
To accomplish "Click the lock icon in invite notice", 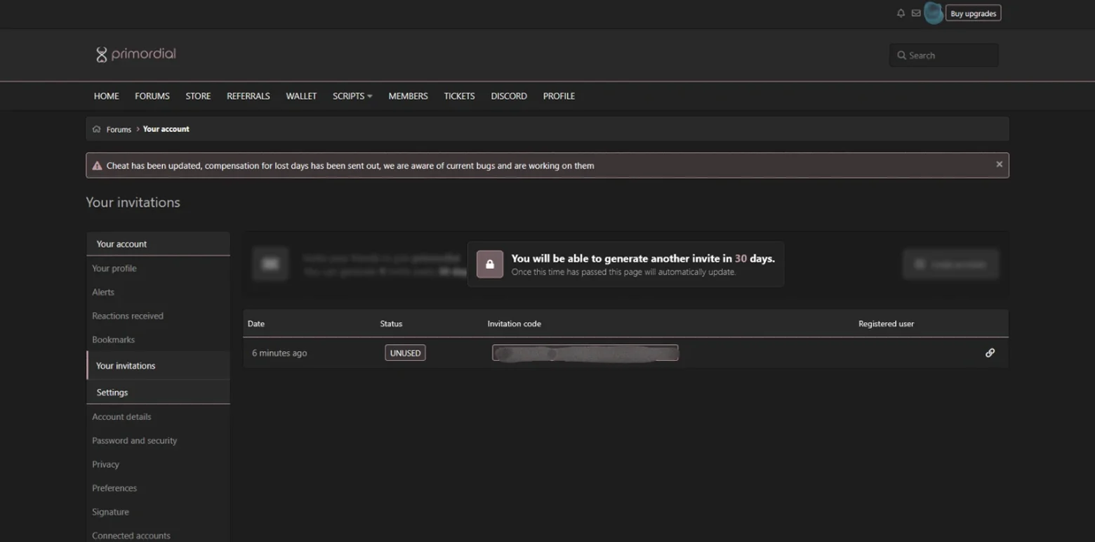I will point(490,264).
